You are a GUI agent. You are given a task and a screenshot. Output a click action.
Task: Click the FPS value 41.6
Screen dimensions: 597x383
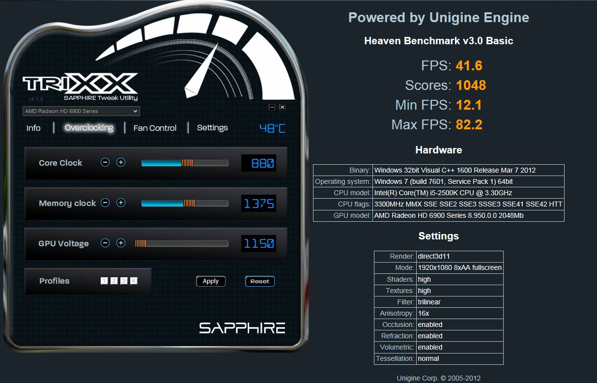click(x=469, y=66)
